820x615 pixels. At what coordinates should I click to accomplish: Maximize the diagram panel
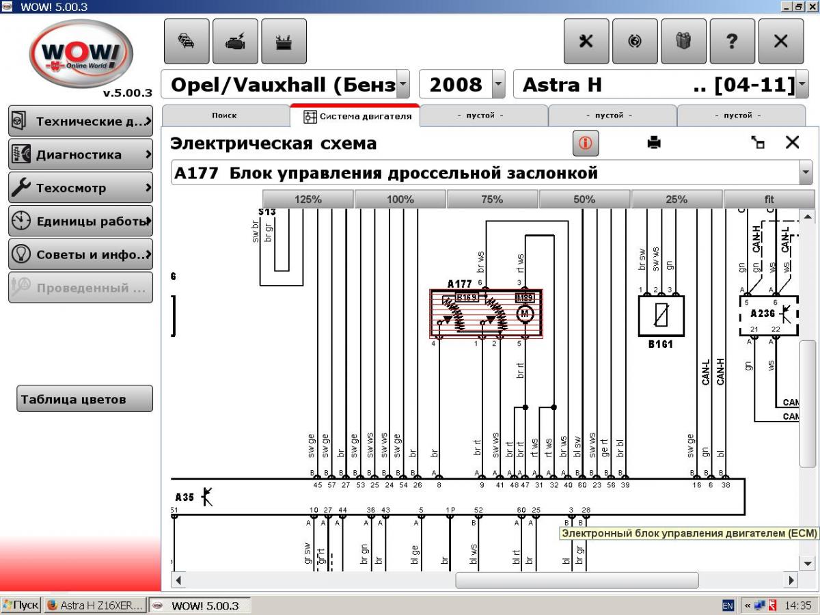point(757,143)
